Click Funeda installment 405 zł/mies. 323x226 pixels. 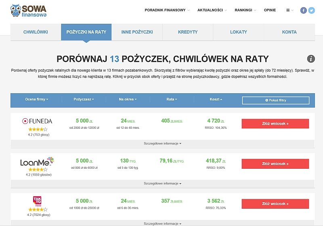(172, 121)
